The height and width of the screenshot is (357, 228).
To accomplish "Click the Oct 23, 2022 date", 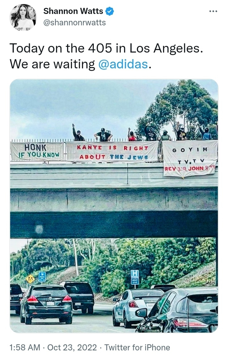I will [72, 348].
